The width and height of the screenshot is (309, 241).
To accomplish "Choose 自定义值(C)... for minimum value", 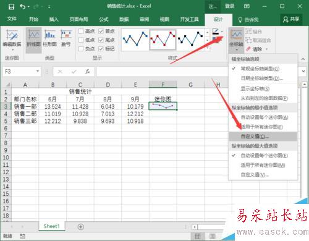I will [x=263, y=137].
